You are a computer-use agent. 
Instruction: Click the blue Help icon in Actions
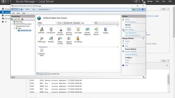pyautogui.click(x=123, y=65)
